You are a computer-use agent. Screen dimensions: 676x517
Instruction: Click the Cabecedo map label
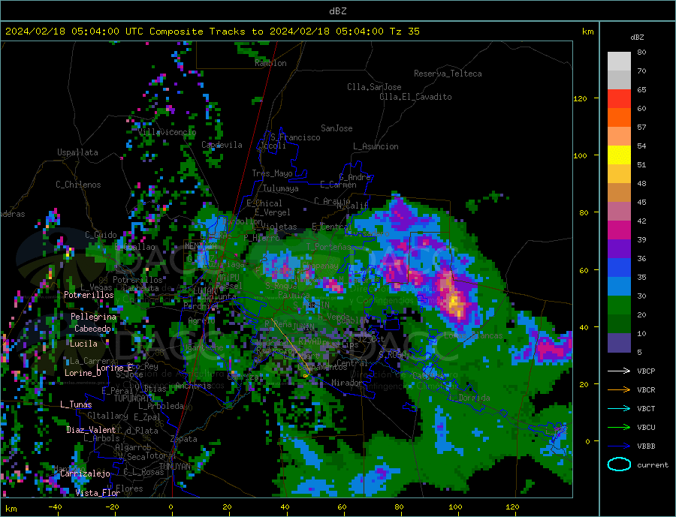coord(92,329)
